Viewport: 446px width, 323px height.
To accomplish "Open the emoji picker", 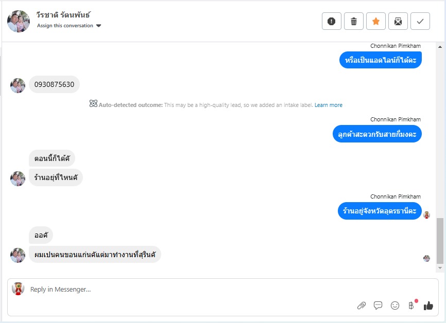I will click(x=395, y=306).
